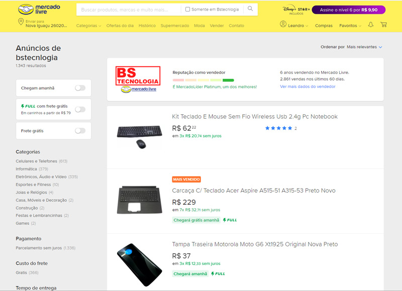Open the Mercado Livre home logo
This screenshot has width=402, height=291.
click(x=39, y=9)
